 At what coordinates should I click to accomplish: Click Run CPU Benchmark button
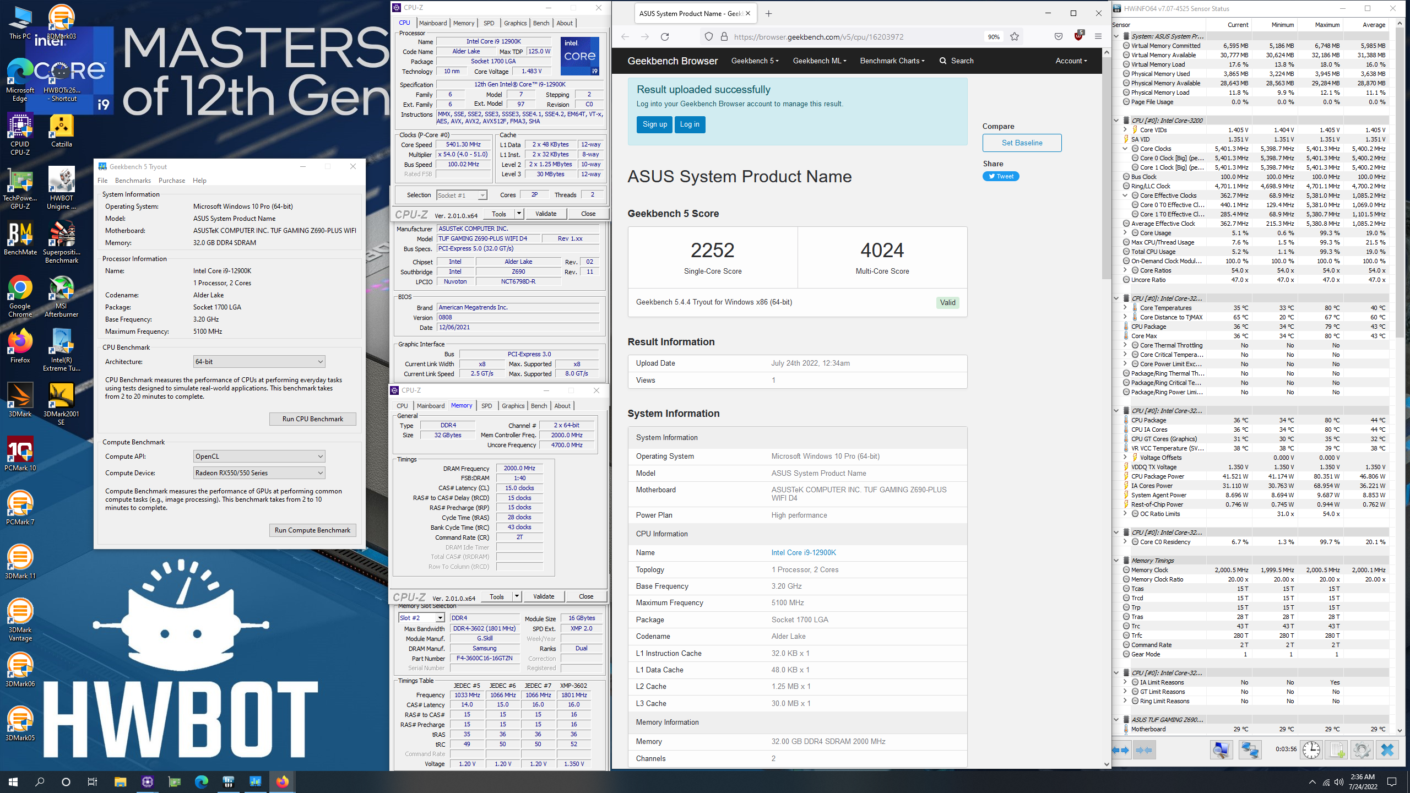[x=312, y=419]
